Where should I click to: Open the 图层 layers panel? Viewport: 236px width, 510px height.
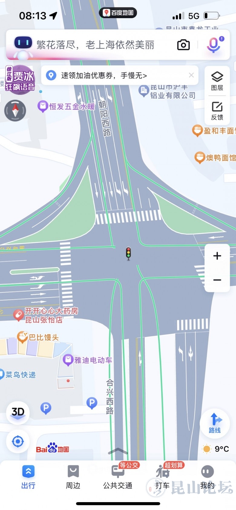[x=217, y=81]
